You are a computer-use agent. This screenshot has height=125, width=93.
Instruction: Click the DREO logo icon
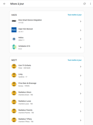point(14,21)
